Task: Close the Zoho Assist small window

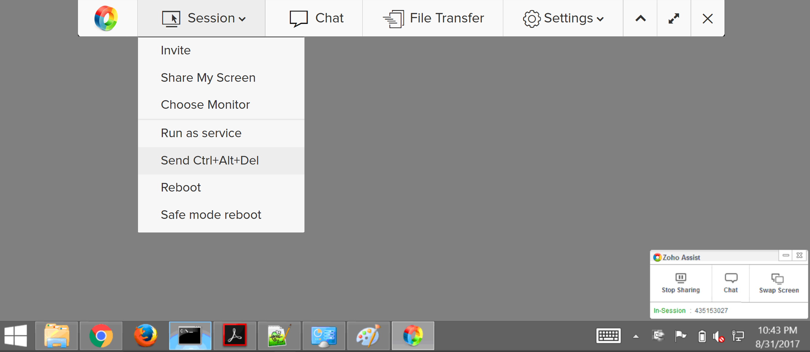Action: pyautogui.click(x=800, y=255)
